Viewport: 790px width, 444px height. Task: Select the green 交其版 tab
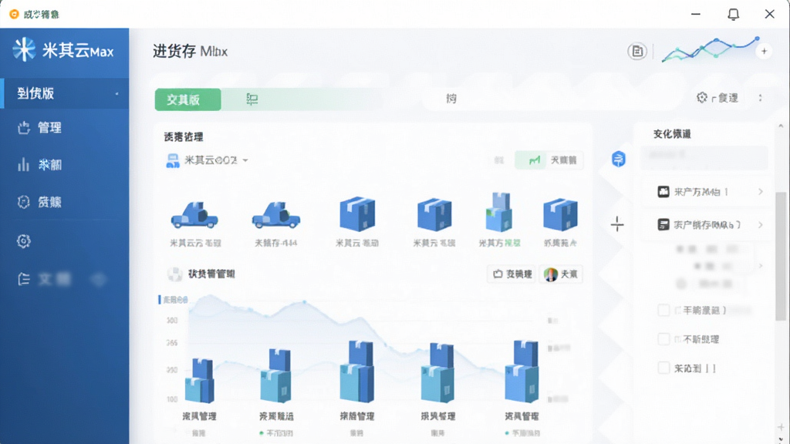click(x=188, y=99)
